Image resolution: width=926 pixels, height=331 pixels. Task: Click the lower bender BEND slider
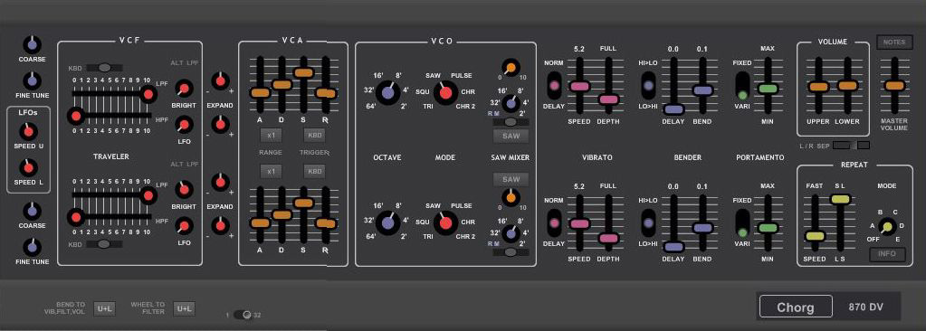702,228
